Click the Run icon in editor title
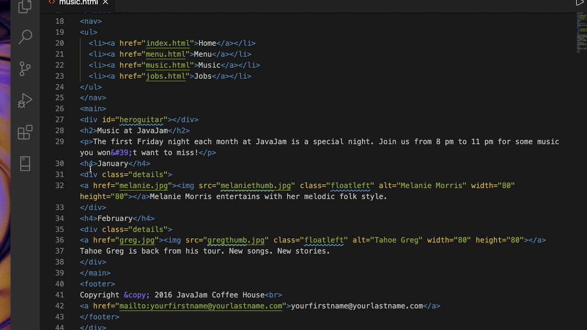587x330 pixels. tap(580, 3)
